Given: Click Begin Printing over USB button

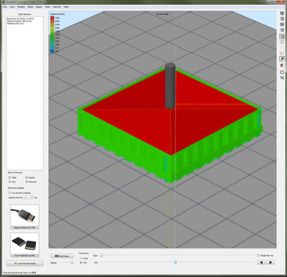Looking at the screenshot, I should click(24, 217).
